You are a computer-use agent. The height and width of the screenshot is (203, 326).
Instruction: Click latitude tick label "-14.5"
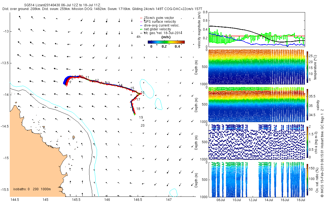pyautogui.click(x=5, y=126)
